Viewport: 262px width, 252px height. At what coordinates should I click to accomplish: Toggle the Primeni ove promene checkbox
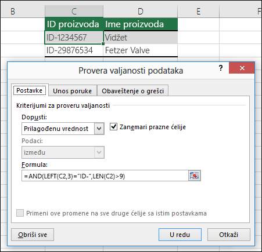point(20,213)
